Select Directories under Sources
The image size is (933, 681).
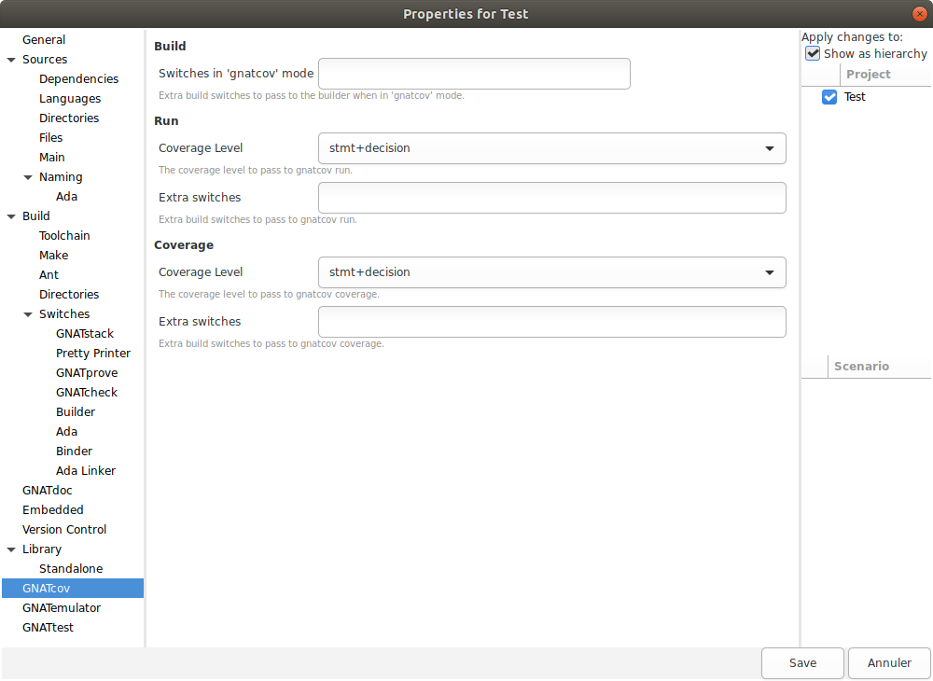69,118
